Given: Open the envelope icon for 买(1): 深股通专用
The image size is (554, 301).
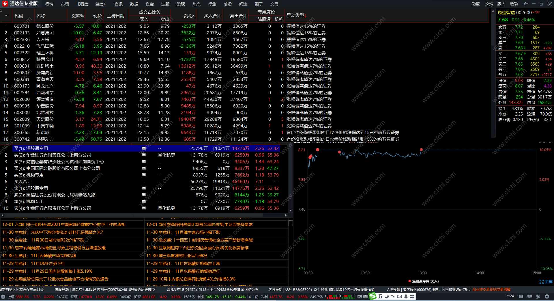Looking at the screenshot, I should coord(143,148).
